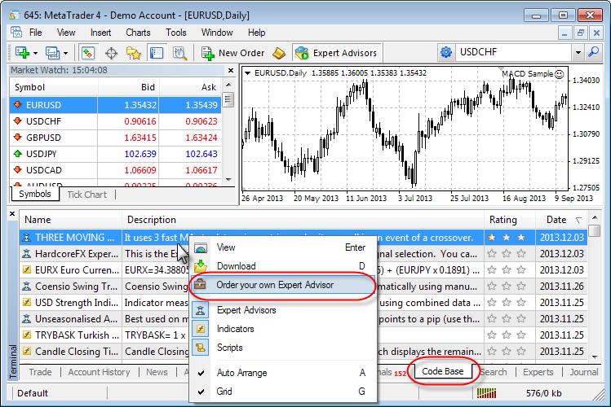Click the MACD Sample smiley face icon
Viewport: 611px width, 407px height.
[559, 74]
